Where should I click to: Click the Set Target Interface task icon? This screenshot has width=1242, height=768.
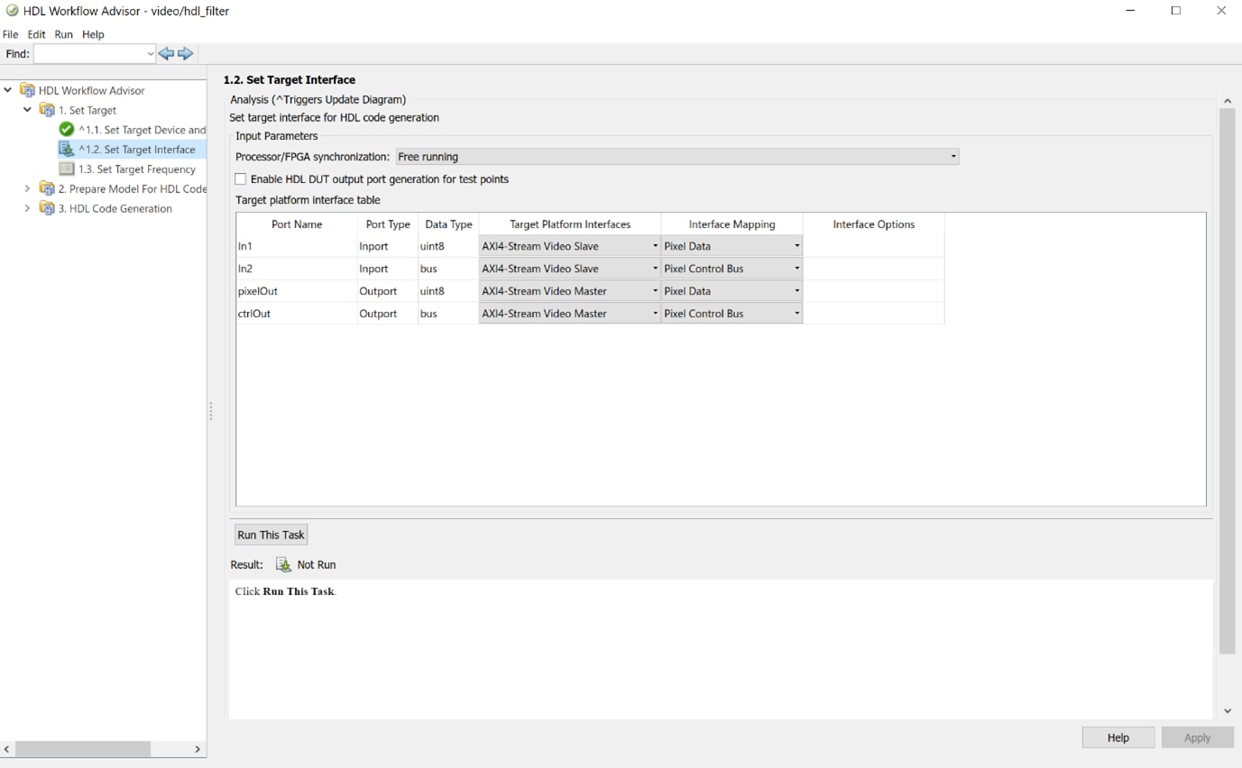pyautogui.click(x=67, y=150)
